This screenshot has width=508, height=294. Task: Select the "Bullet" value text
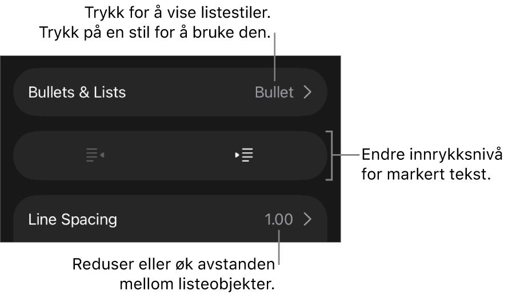(x=274, y=92)
